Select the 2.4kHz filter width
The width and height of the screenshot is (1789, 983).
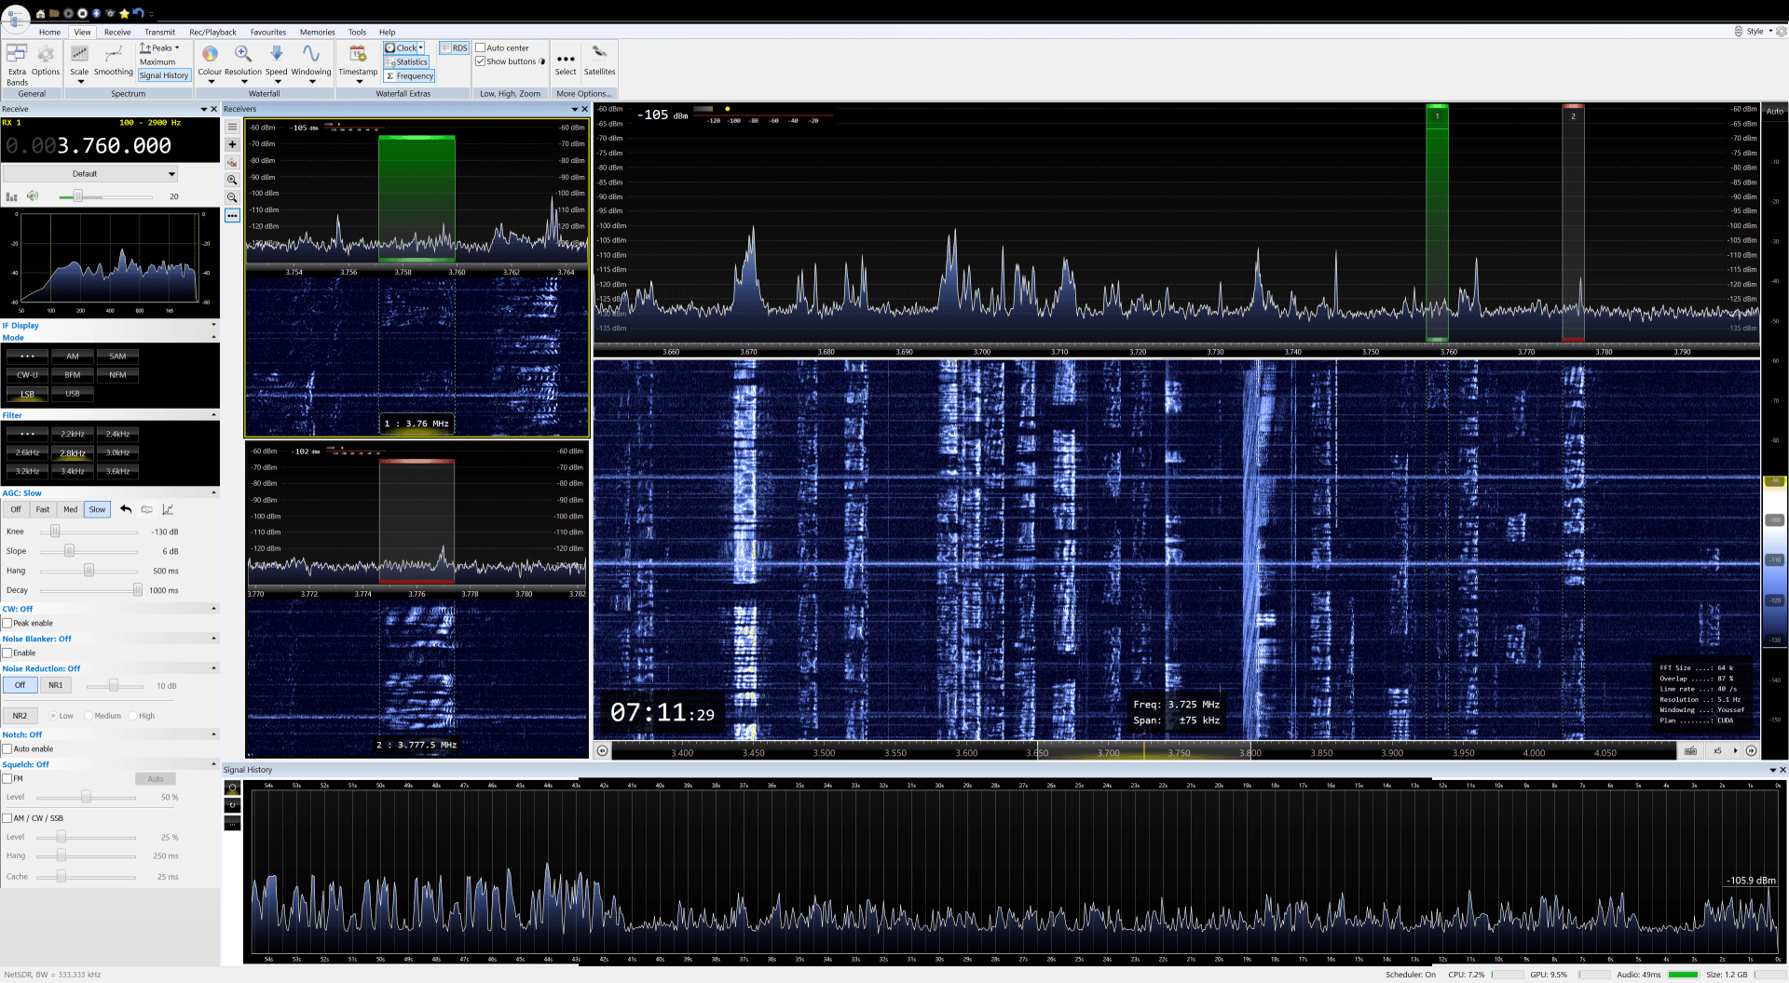pyautogui.click(x=116, y=433)
